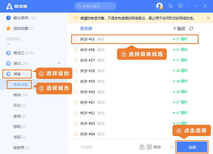Star the 长沙 #62 server line
The image size is (213, 154).
[75, 113]
